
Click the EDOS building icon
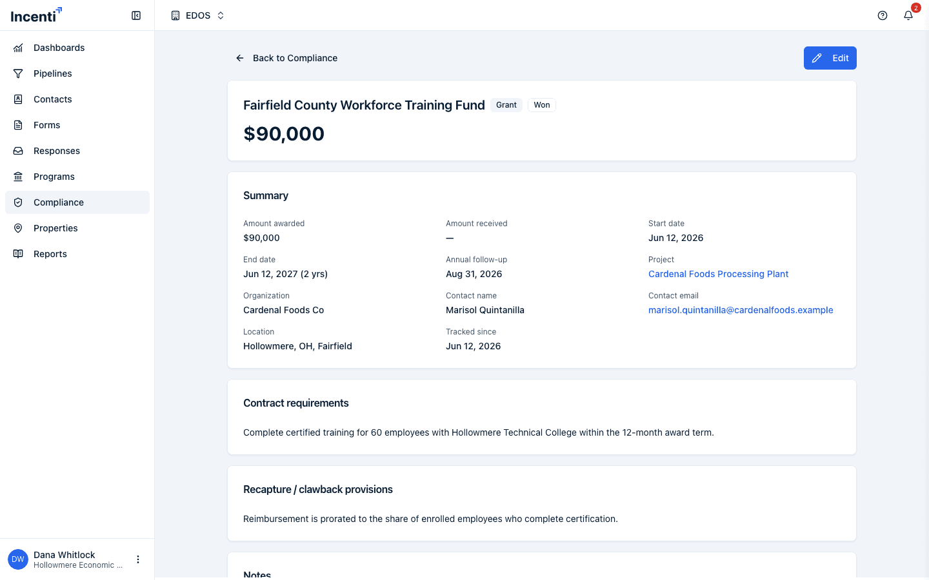tap(175, 15)
